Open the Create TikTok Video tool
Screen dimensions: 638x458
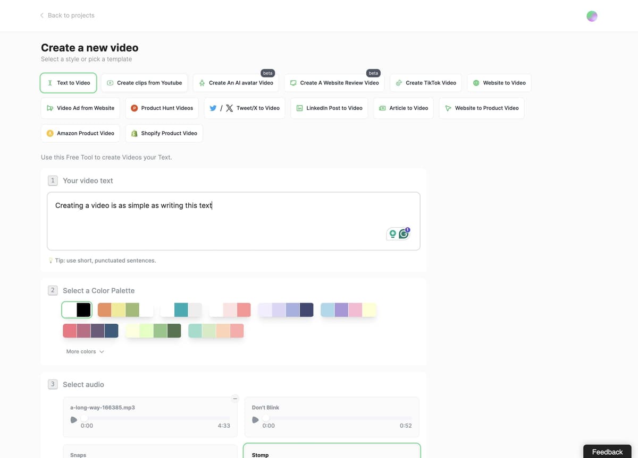point(425,83)
